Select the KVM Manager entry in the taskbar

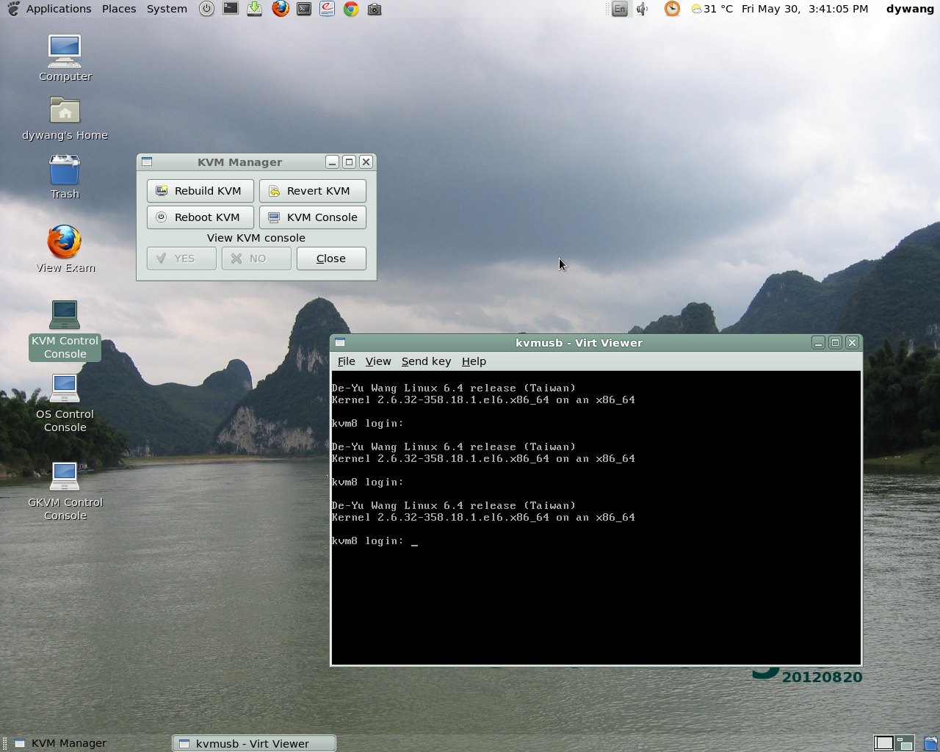(70, 742)
